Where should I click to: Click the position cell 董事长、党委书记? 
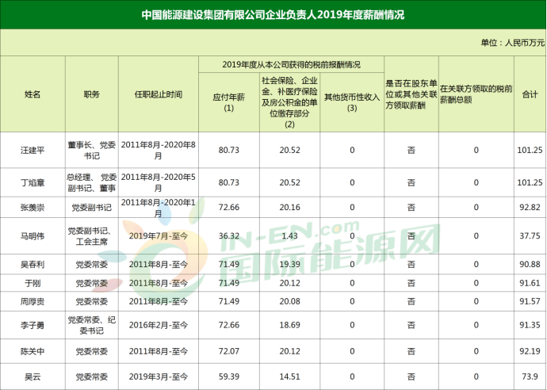[92, 150]
